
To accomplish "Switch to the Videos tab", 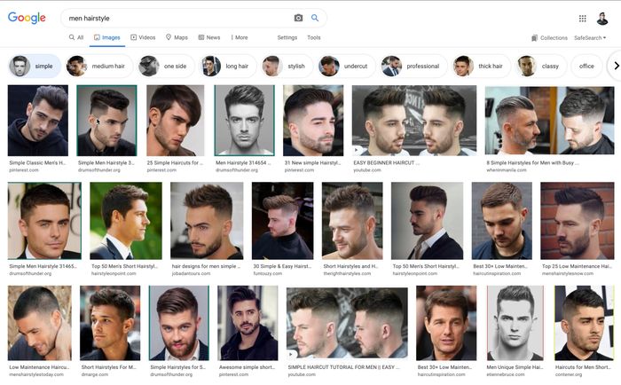I will coord(143,37).
